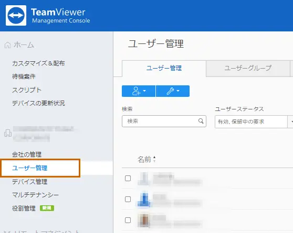The image size is (293, 233).
Task: Click the wrench tools icon button
Action: tap(170, 91)
